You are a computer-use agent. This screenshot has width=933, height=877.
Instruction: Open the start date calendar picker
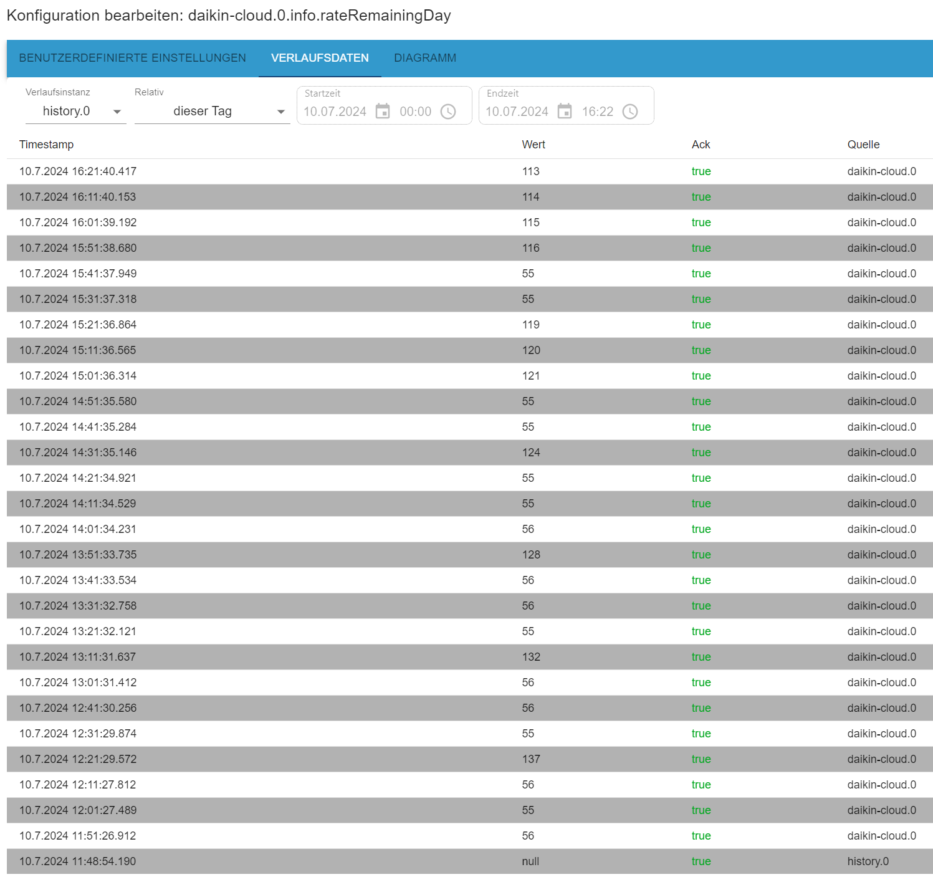pos(383,112)
